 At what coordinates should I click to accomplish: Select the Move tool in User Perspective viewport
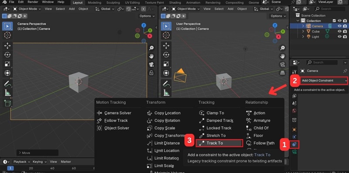[x=166, y=46]
